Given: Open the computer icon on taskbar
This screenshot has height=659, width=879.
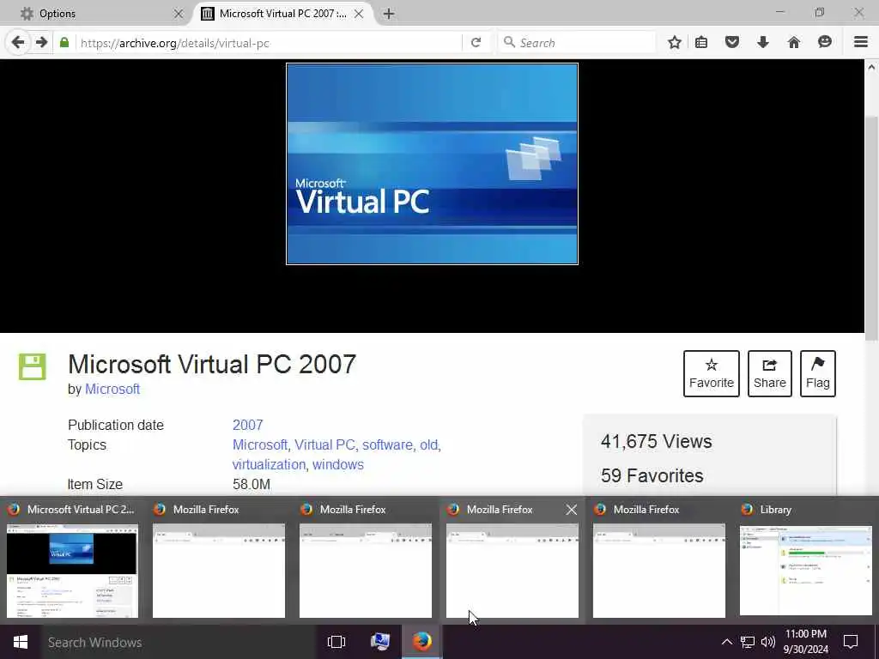Looking at the screenshot, I should pos(380,642).
